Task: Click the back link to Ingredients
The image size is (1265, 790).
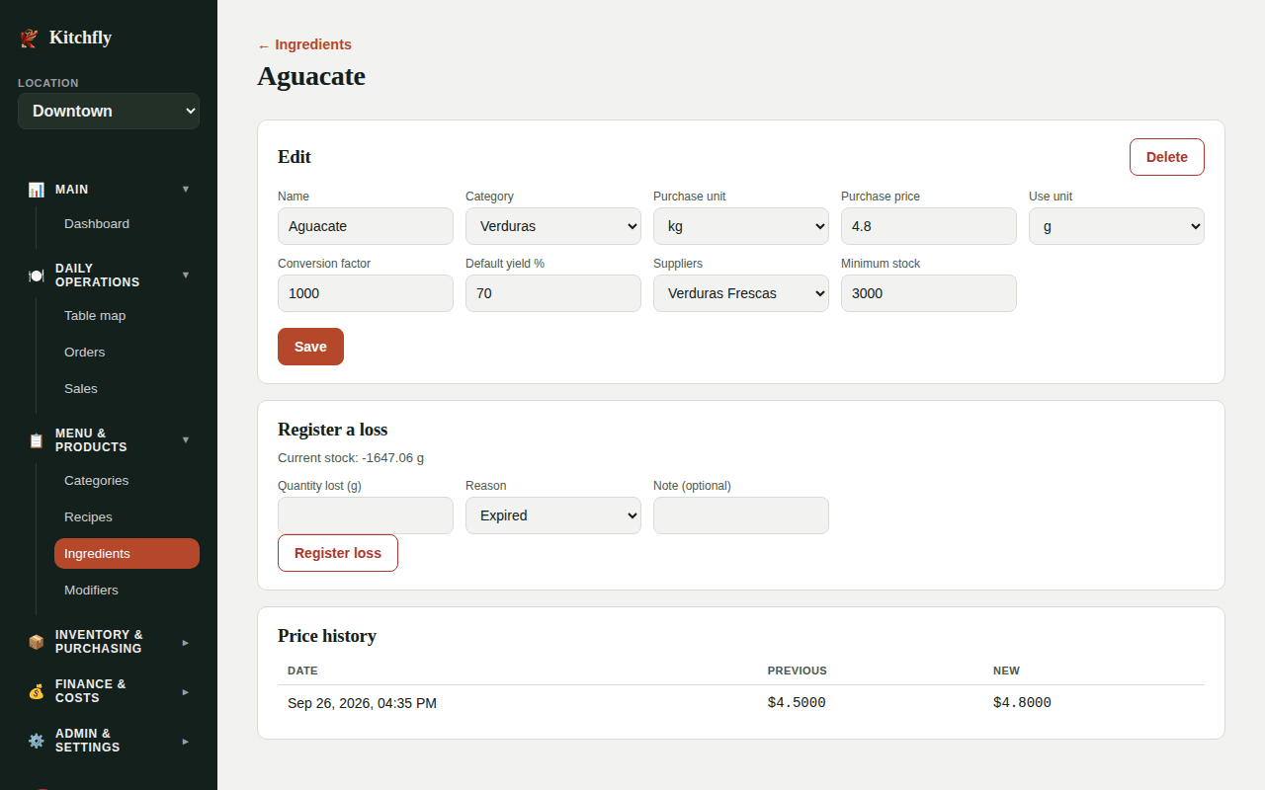Action: click(x=304, y=44)
